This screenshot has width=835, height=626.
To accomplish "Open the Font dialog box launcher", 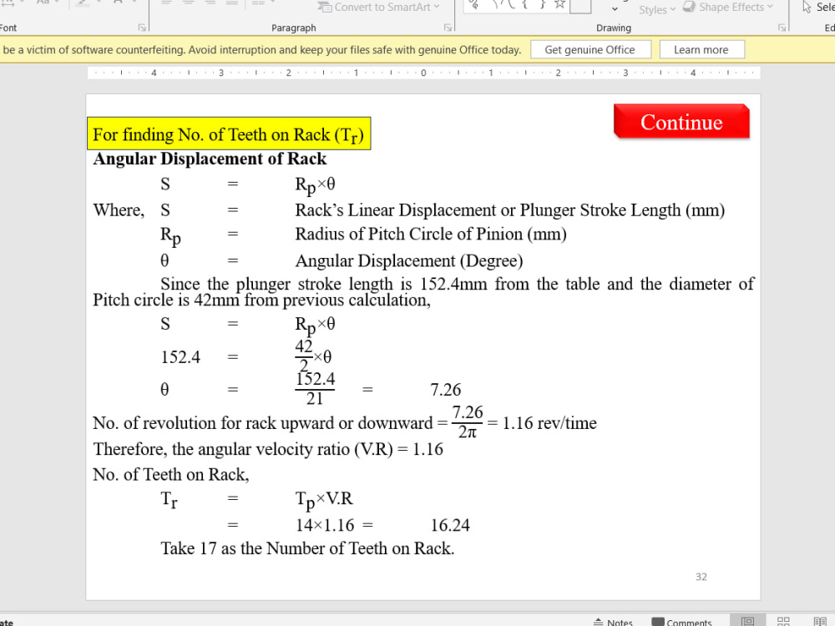I will [x=142, y=28].
